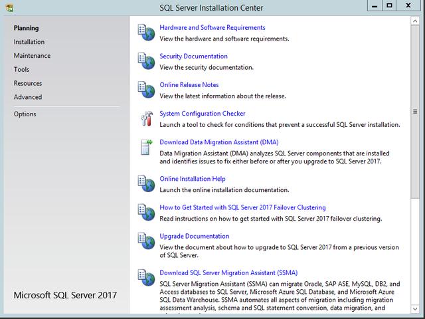
Task: Open the Security Documentation link
Action: [193, 56]
